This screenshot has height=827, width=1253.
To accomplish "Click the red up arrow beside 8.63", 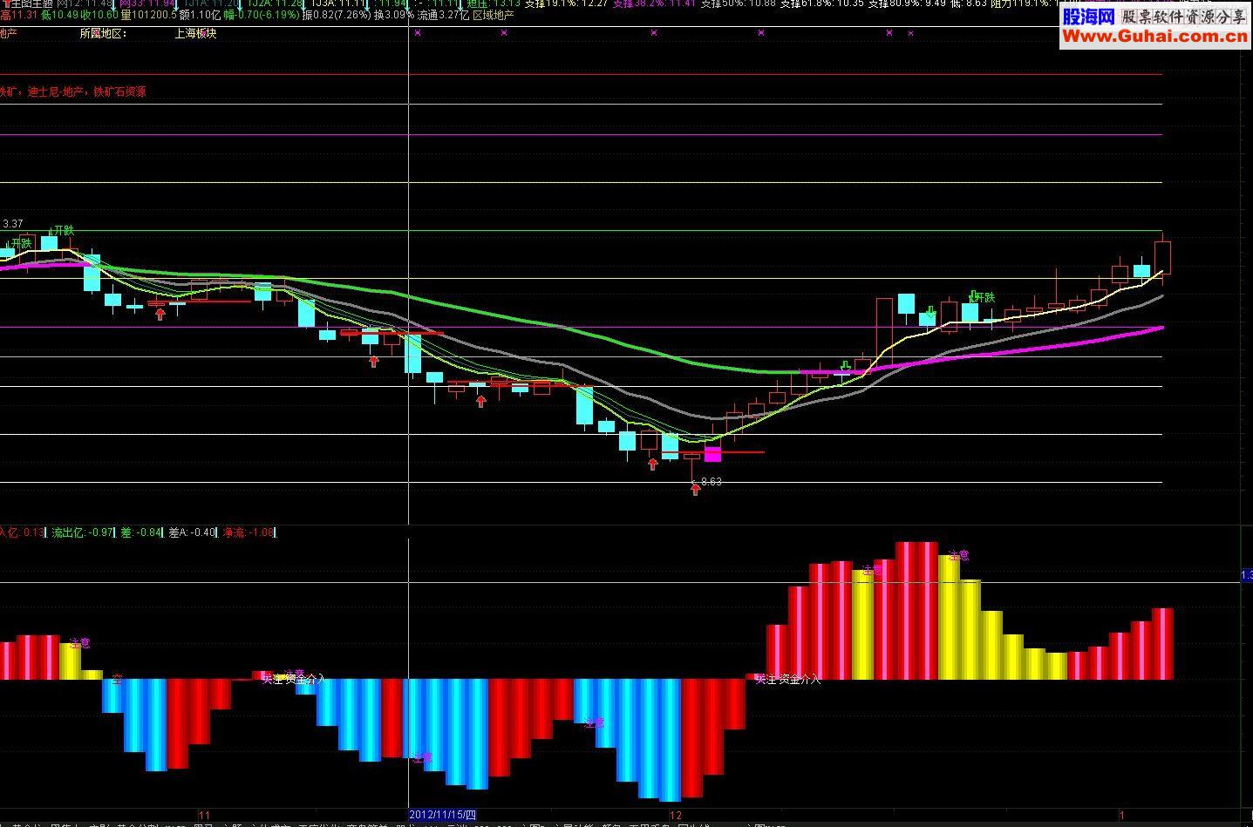I will coord(695,489).
